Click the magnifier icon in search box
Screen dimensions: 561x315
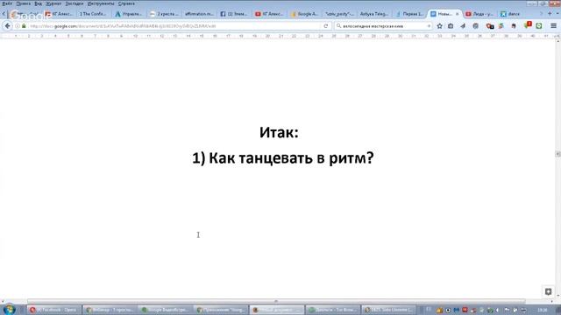pyautogui.click(x=338, y=26)
